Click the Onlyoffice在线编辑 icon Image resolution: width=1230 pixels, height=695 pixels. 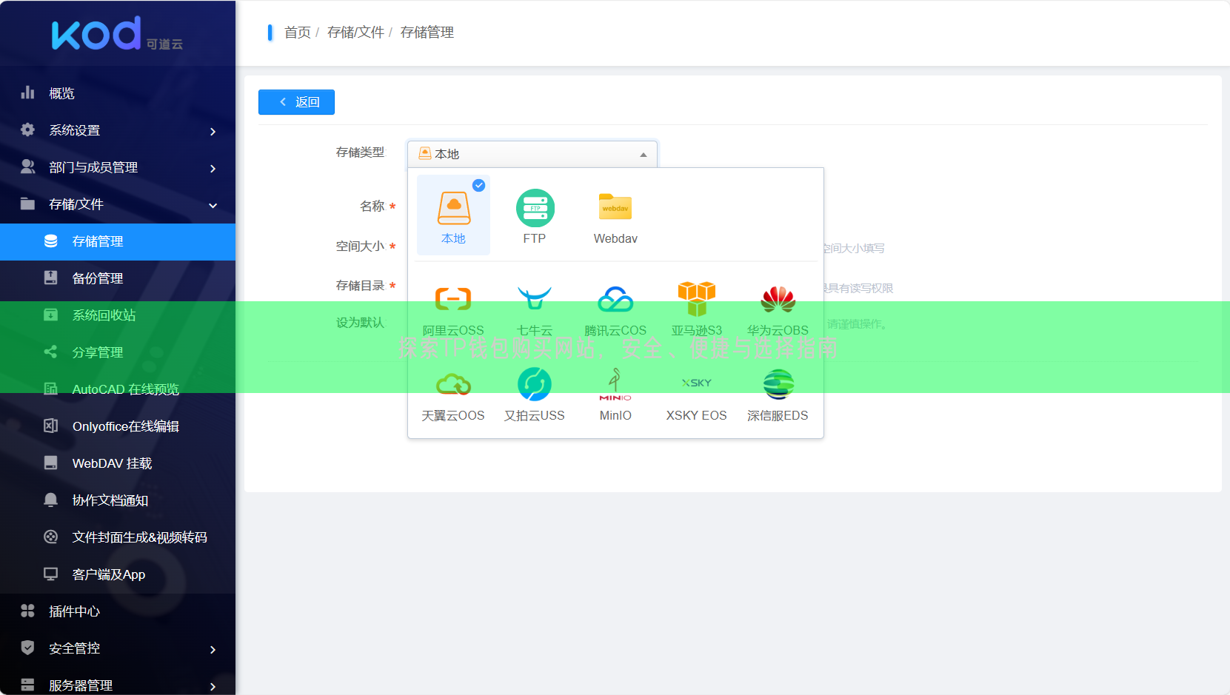(x=50, y=426)
